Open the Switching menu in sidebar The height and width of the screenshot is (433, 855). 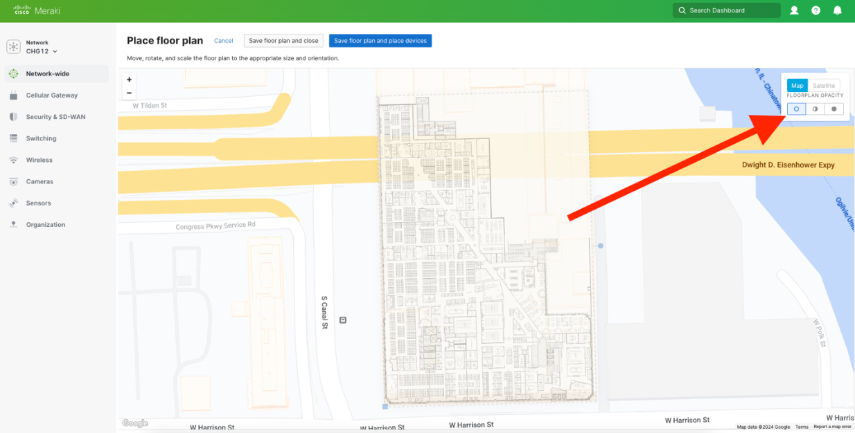click(x=41, y=138)
